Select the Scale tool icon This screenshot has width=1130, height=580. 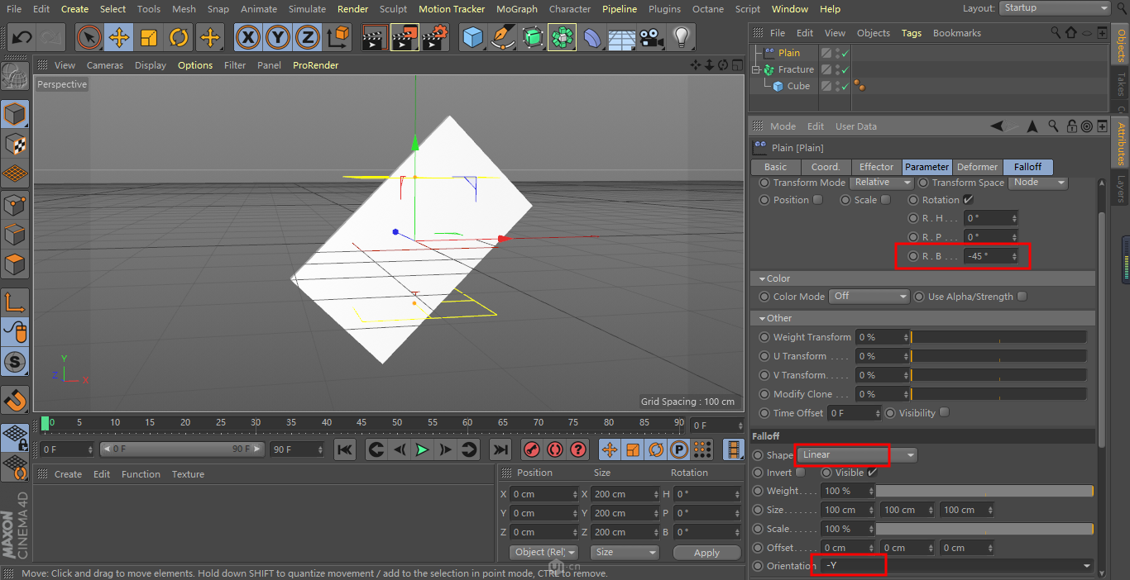tap(149, 38)
